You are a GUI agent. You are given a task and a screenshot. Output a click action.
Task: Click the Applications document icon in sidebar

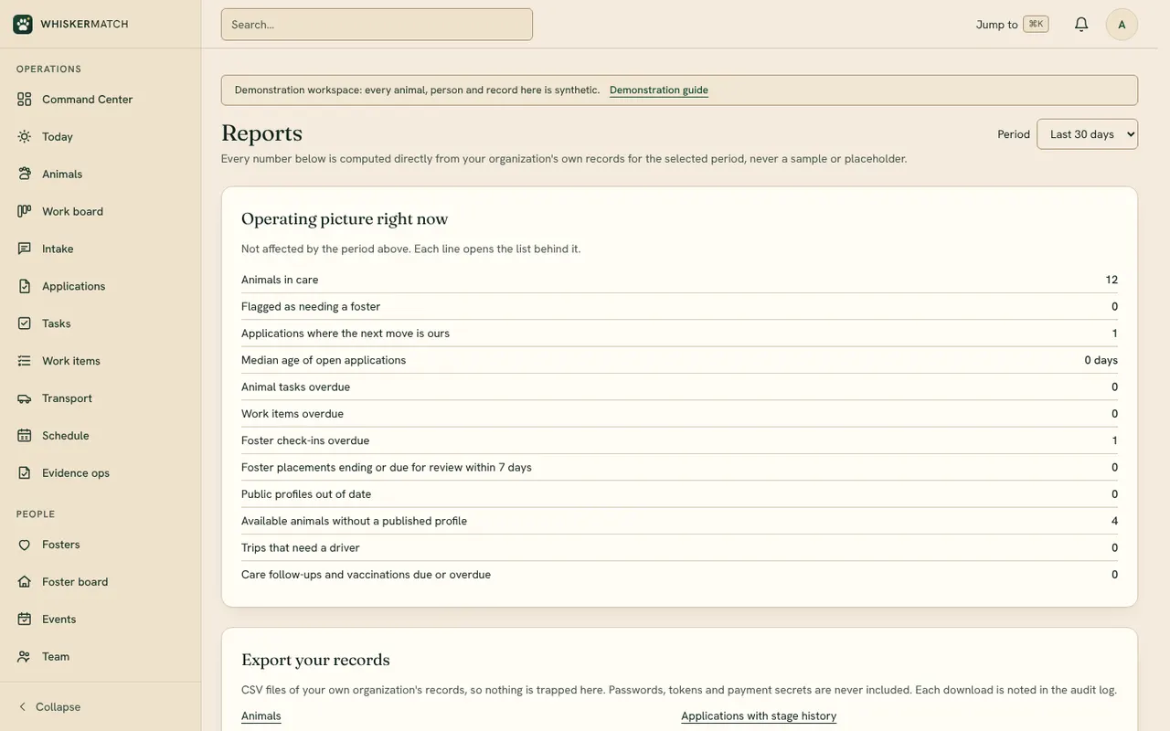coord(25,286)
